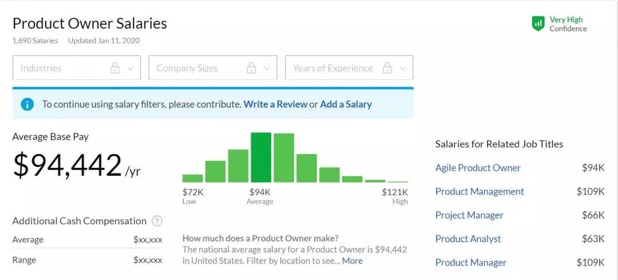This screenshot has width=618, height=280.
Task: Click the Additional Cash Compensation help icon
Action: coord(157,221)
